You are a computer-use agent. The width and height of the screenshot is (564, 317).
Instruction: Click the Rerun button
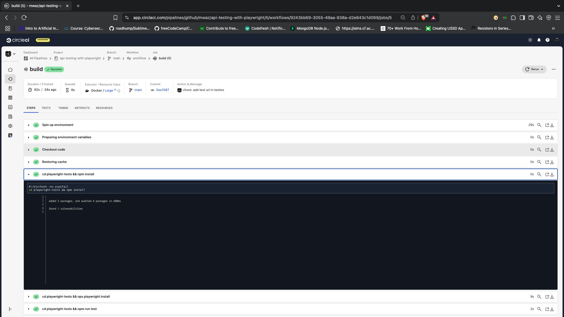point(533,69)
